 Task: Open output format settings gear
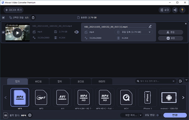tap(30, 115)
